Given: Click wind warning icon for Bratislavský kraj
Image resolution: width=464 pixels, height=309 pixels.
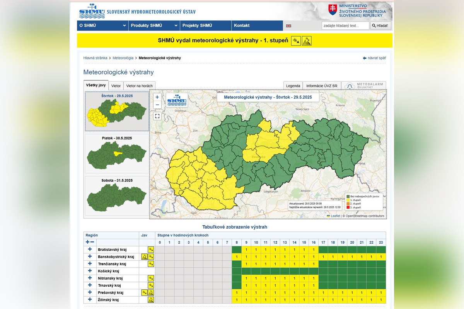Looking at the screenshot, I should [151, 250].
